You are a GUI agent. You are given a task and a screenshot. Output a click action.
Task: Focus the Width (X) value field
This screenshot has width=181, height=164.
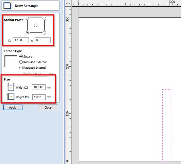(39, 87)
